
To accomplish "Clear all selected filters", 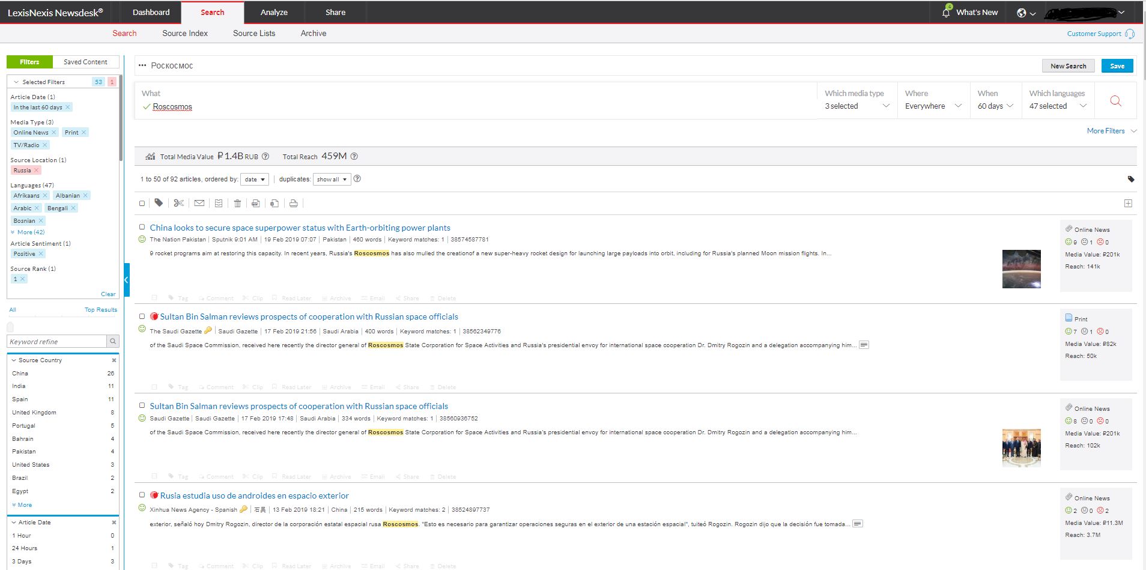I will point(108,294).
